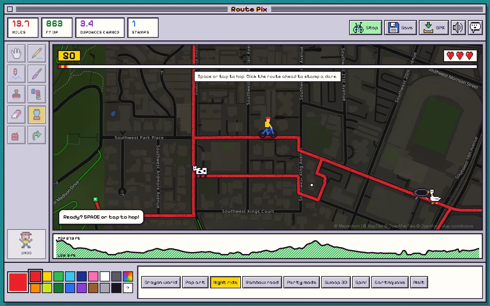Activate the Swoop 3D view
Screen dimensions: 490x306
(x=336, y=282)
